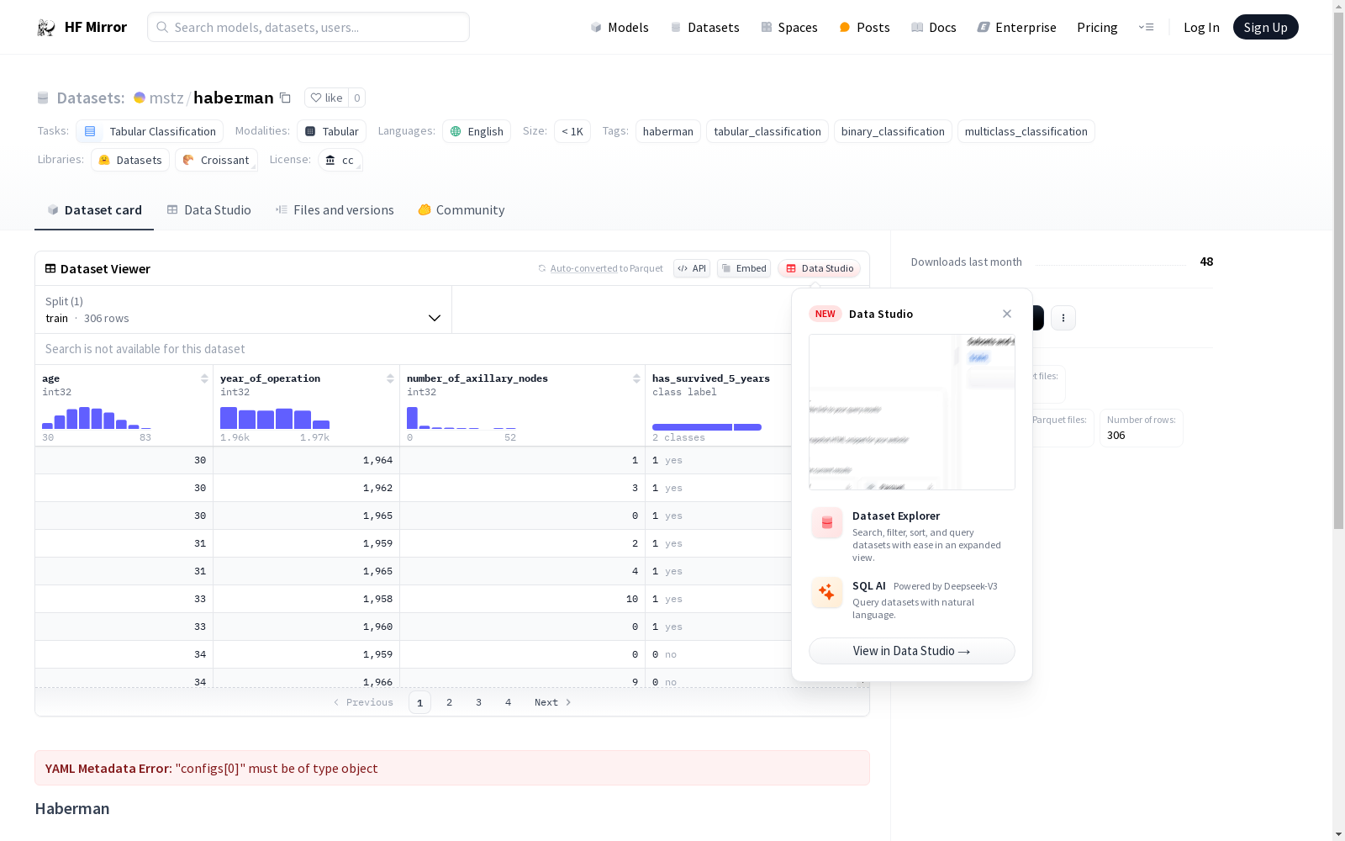
Task: Click the Embed button
Action: (744, 268)
